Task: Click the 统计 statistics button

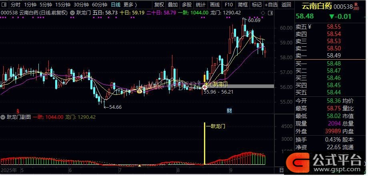Action: coord(200,5)
